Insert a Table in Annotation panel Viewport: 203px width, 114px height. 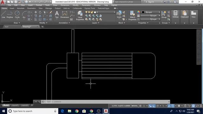71,19
